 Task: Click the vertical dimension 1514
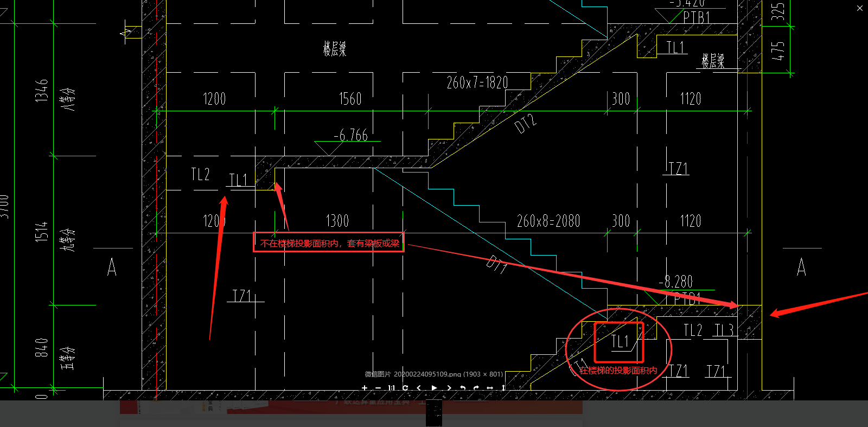pyautogui.click(x=42, y=231)
